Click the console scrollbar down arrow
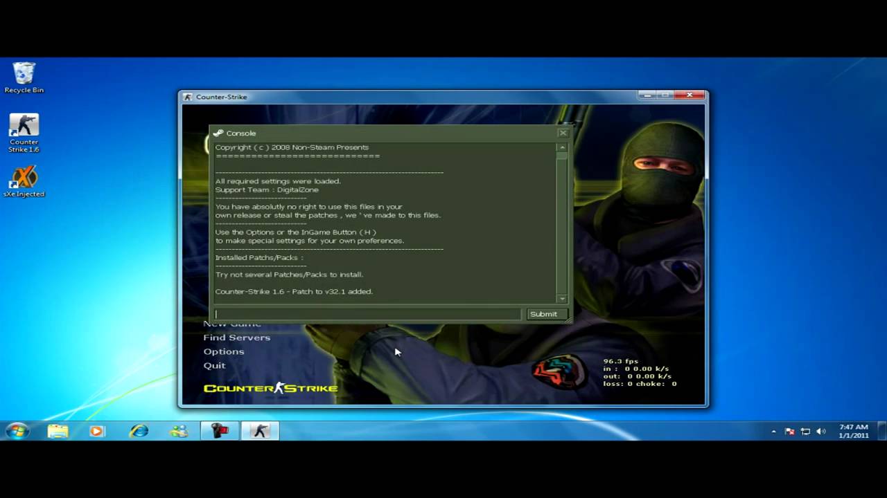The width and height of the screenshot is (887, 498). click(562, 299)
